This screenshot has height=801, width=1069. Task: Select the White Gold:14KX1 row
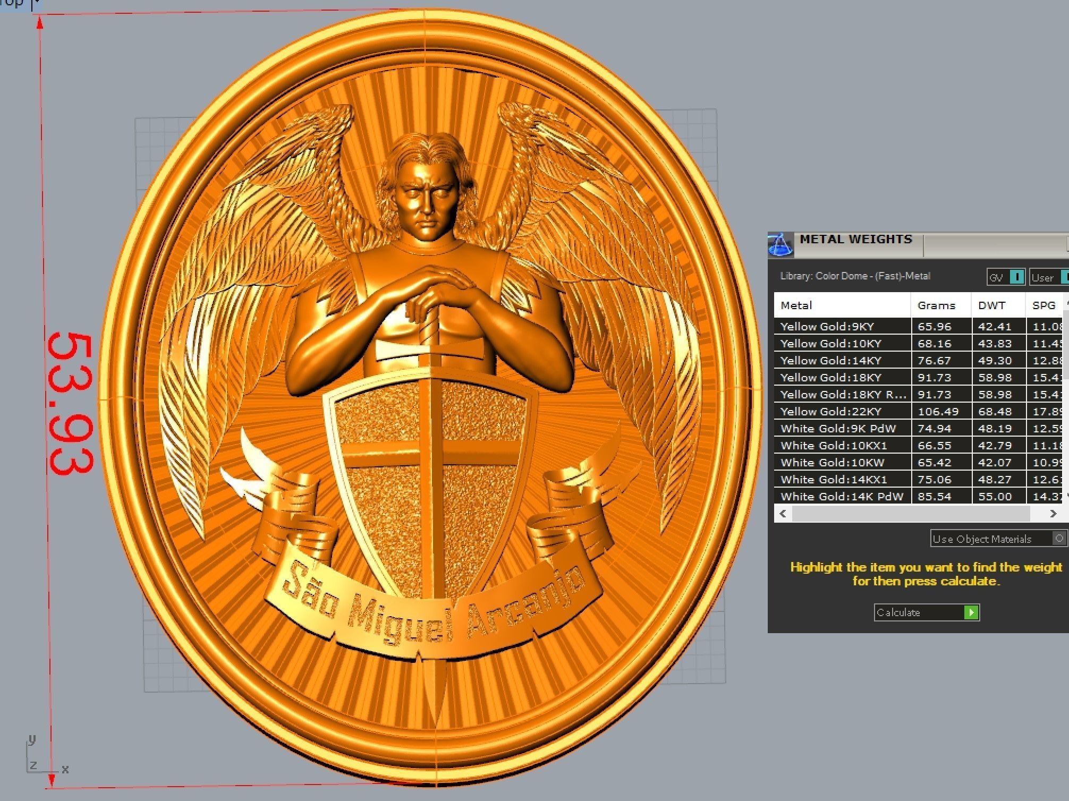834,480
